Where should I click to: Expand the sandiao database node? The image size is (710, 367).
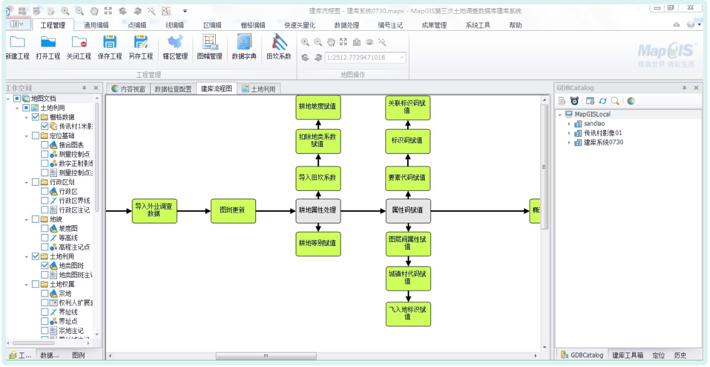570,124
